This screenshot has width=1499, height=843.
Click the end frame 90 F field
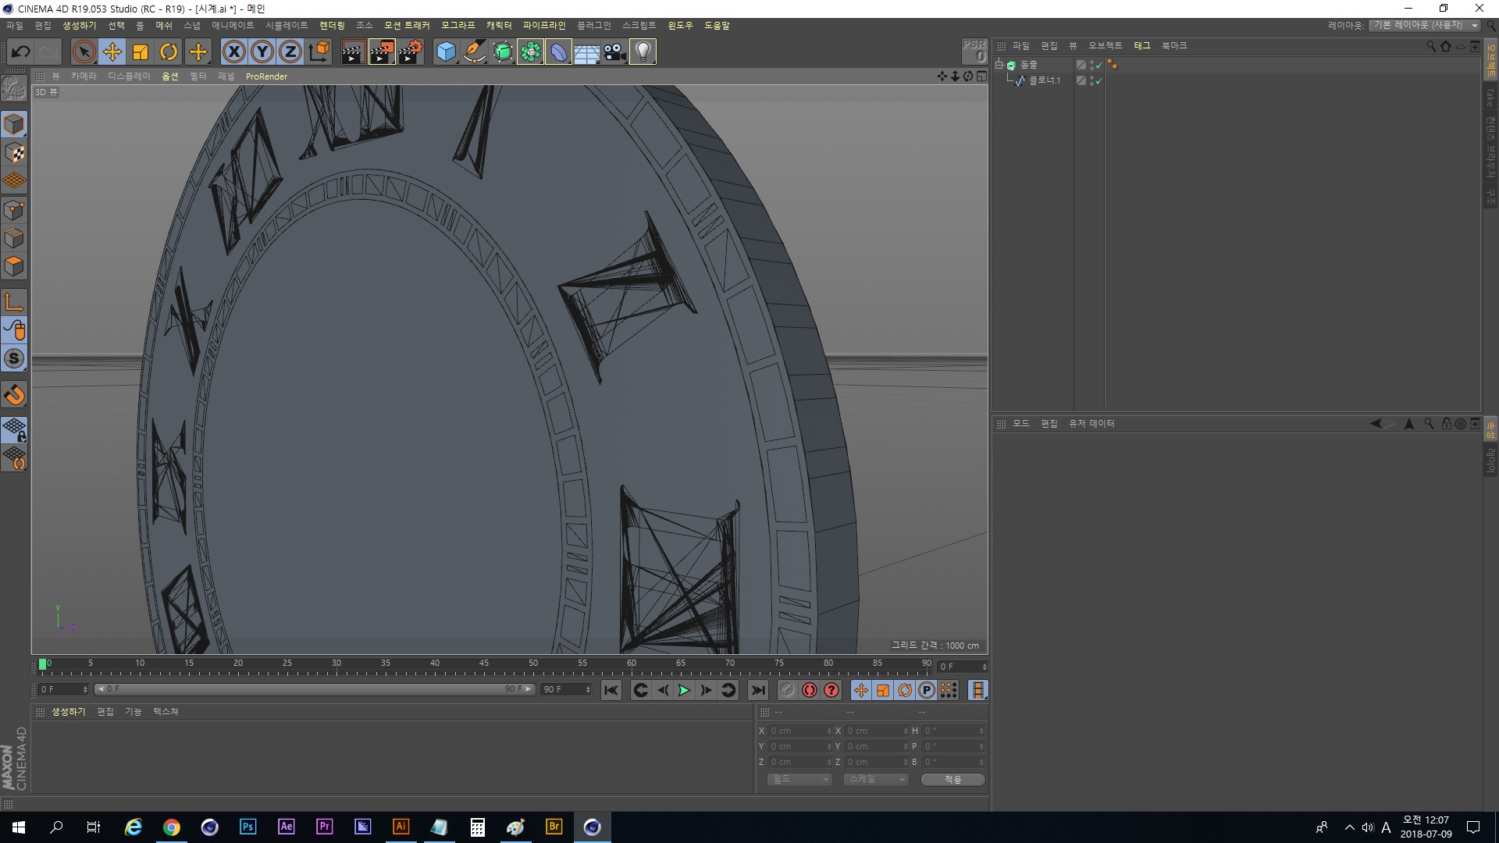coord(567,689)
